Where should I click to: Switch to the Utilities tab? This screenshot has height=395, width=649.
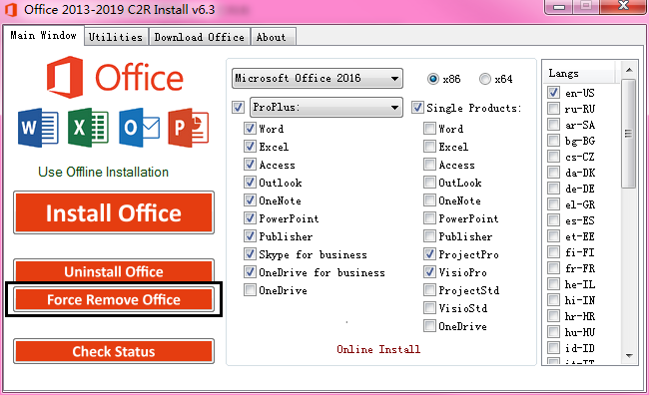[x=116, y=37]
